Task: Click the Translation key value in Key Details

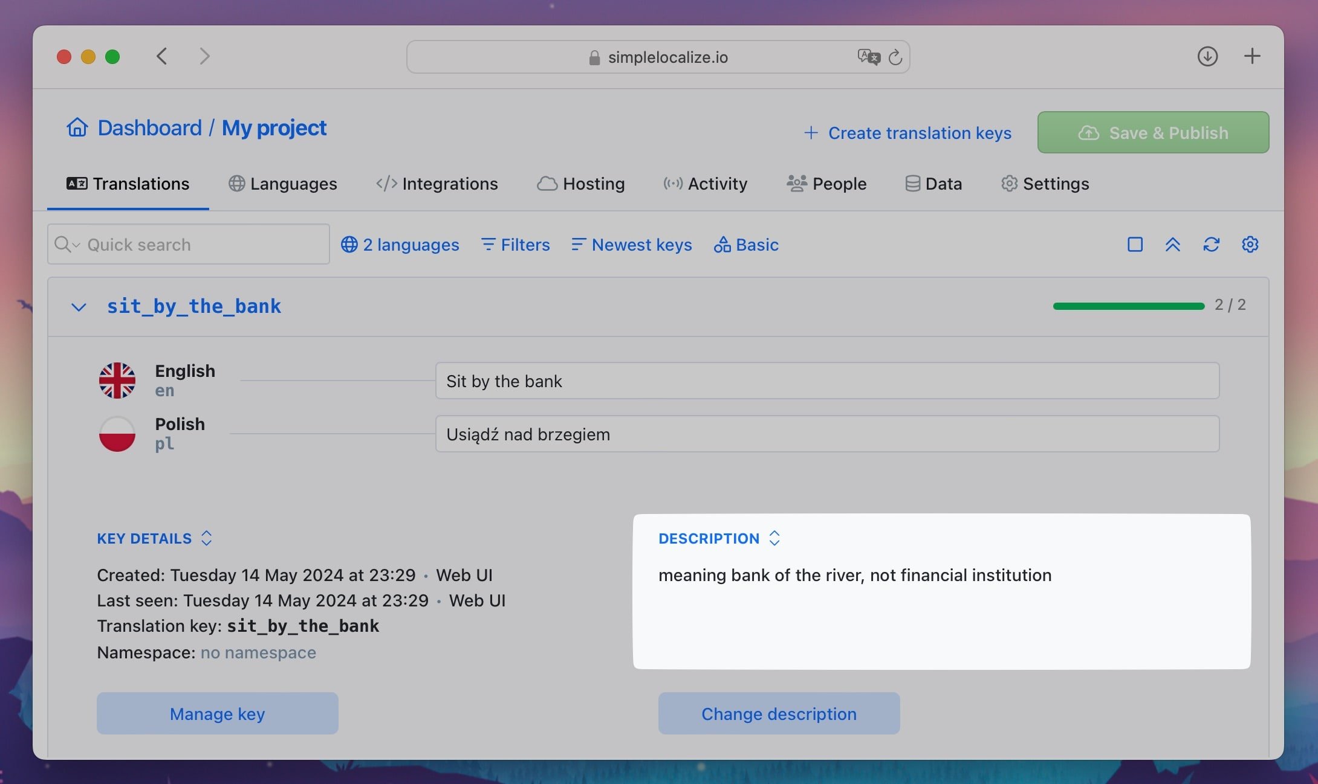Action: pyautogui.click(x=303, y=626)
